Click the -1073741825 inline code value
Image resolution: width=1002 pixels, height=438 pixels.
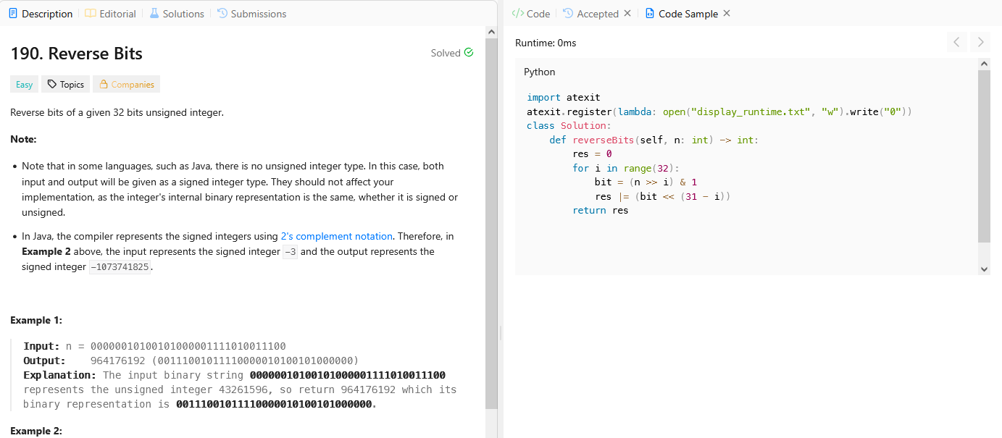coord(121,267)
